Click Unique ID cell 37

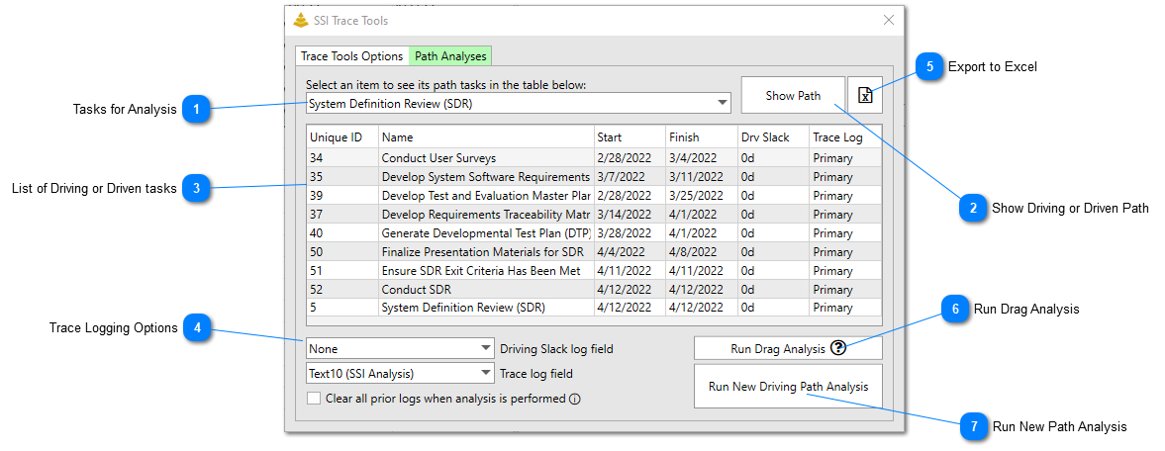pyautogui.click(x=342, y=215)
